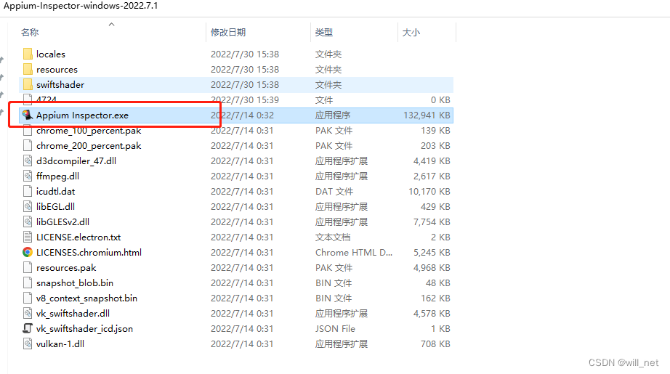This screenshot has height=374, width=670.
Task: Open the locales folder icon
Action: click(28, 54)
